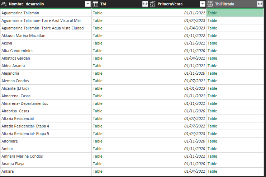Expand the TblFiltrada column with expand icon
The image size is (266, 177).
coord(260,4)
